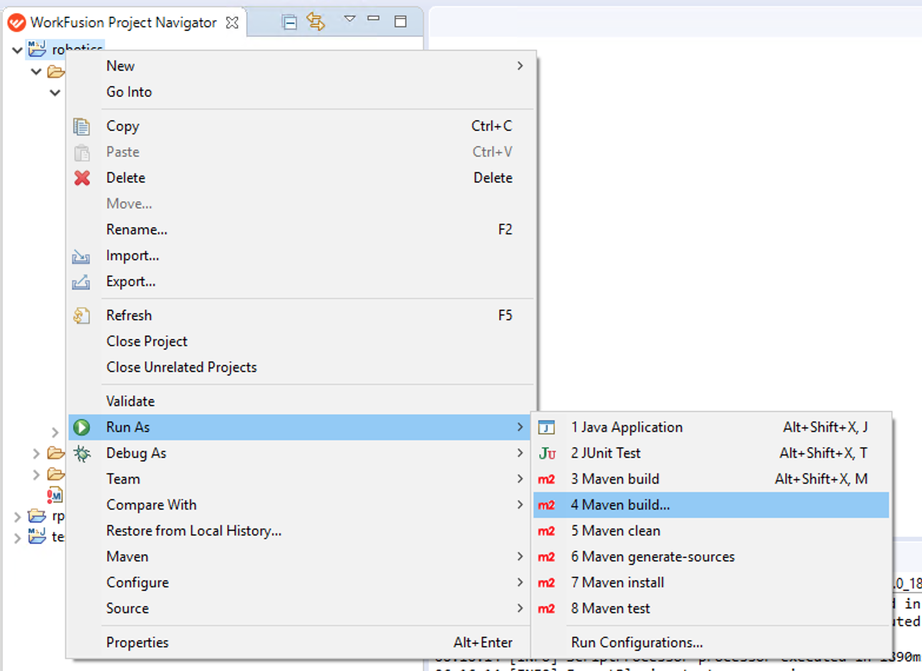Viewport: 922px width, 671px height.
Task: Choose Rename... in the context menu
Action: coord(301,230)
